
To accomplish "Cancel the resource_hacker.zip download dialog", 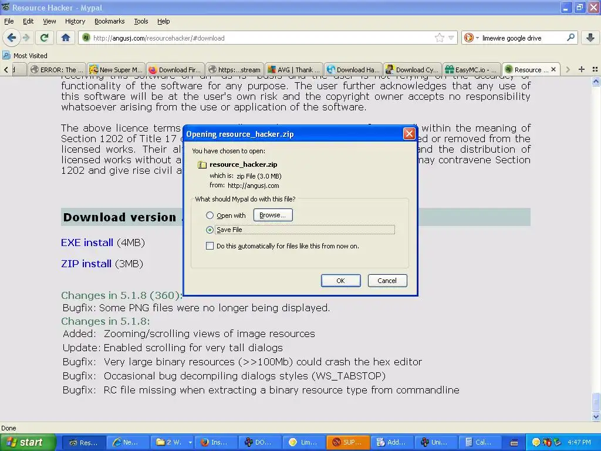I will point(387,280).
